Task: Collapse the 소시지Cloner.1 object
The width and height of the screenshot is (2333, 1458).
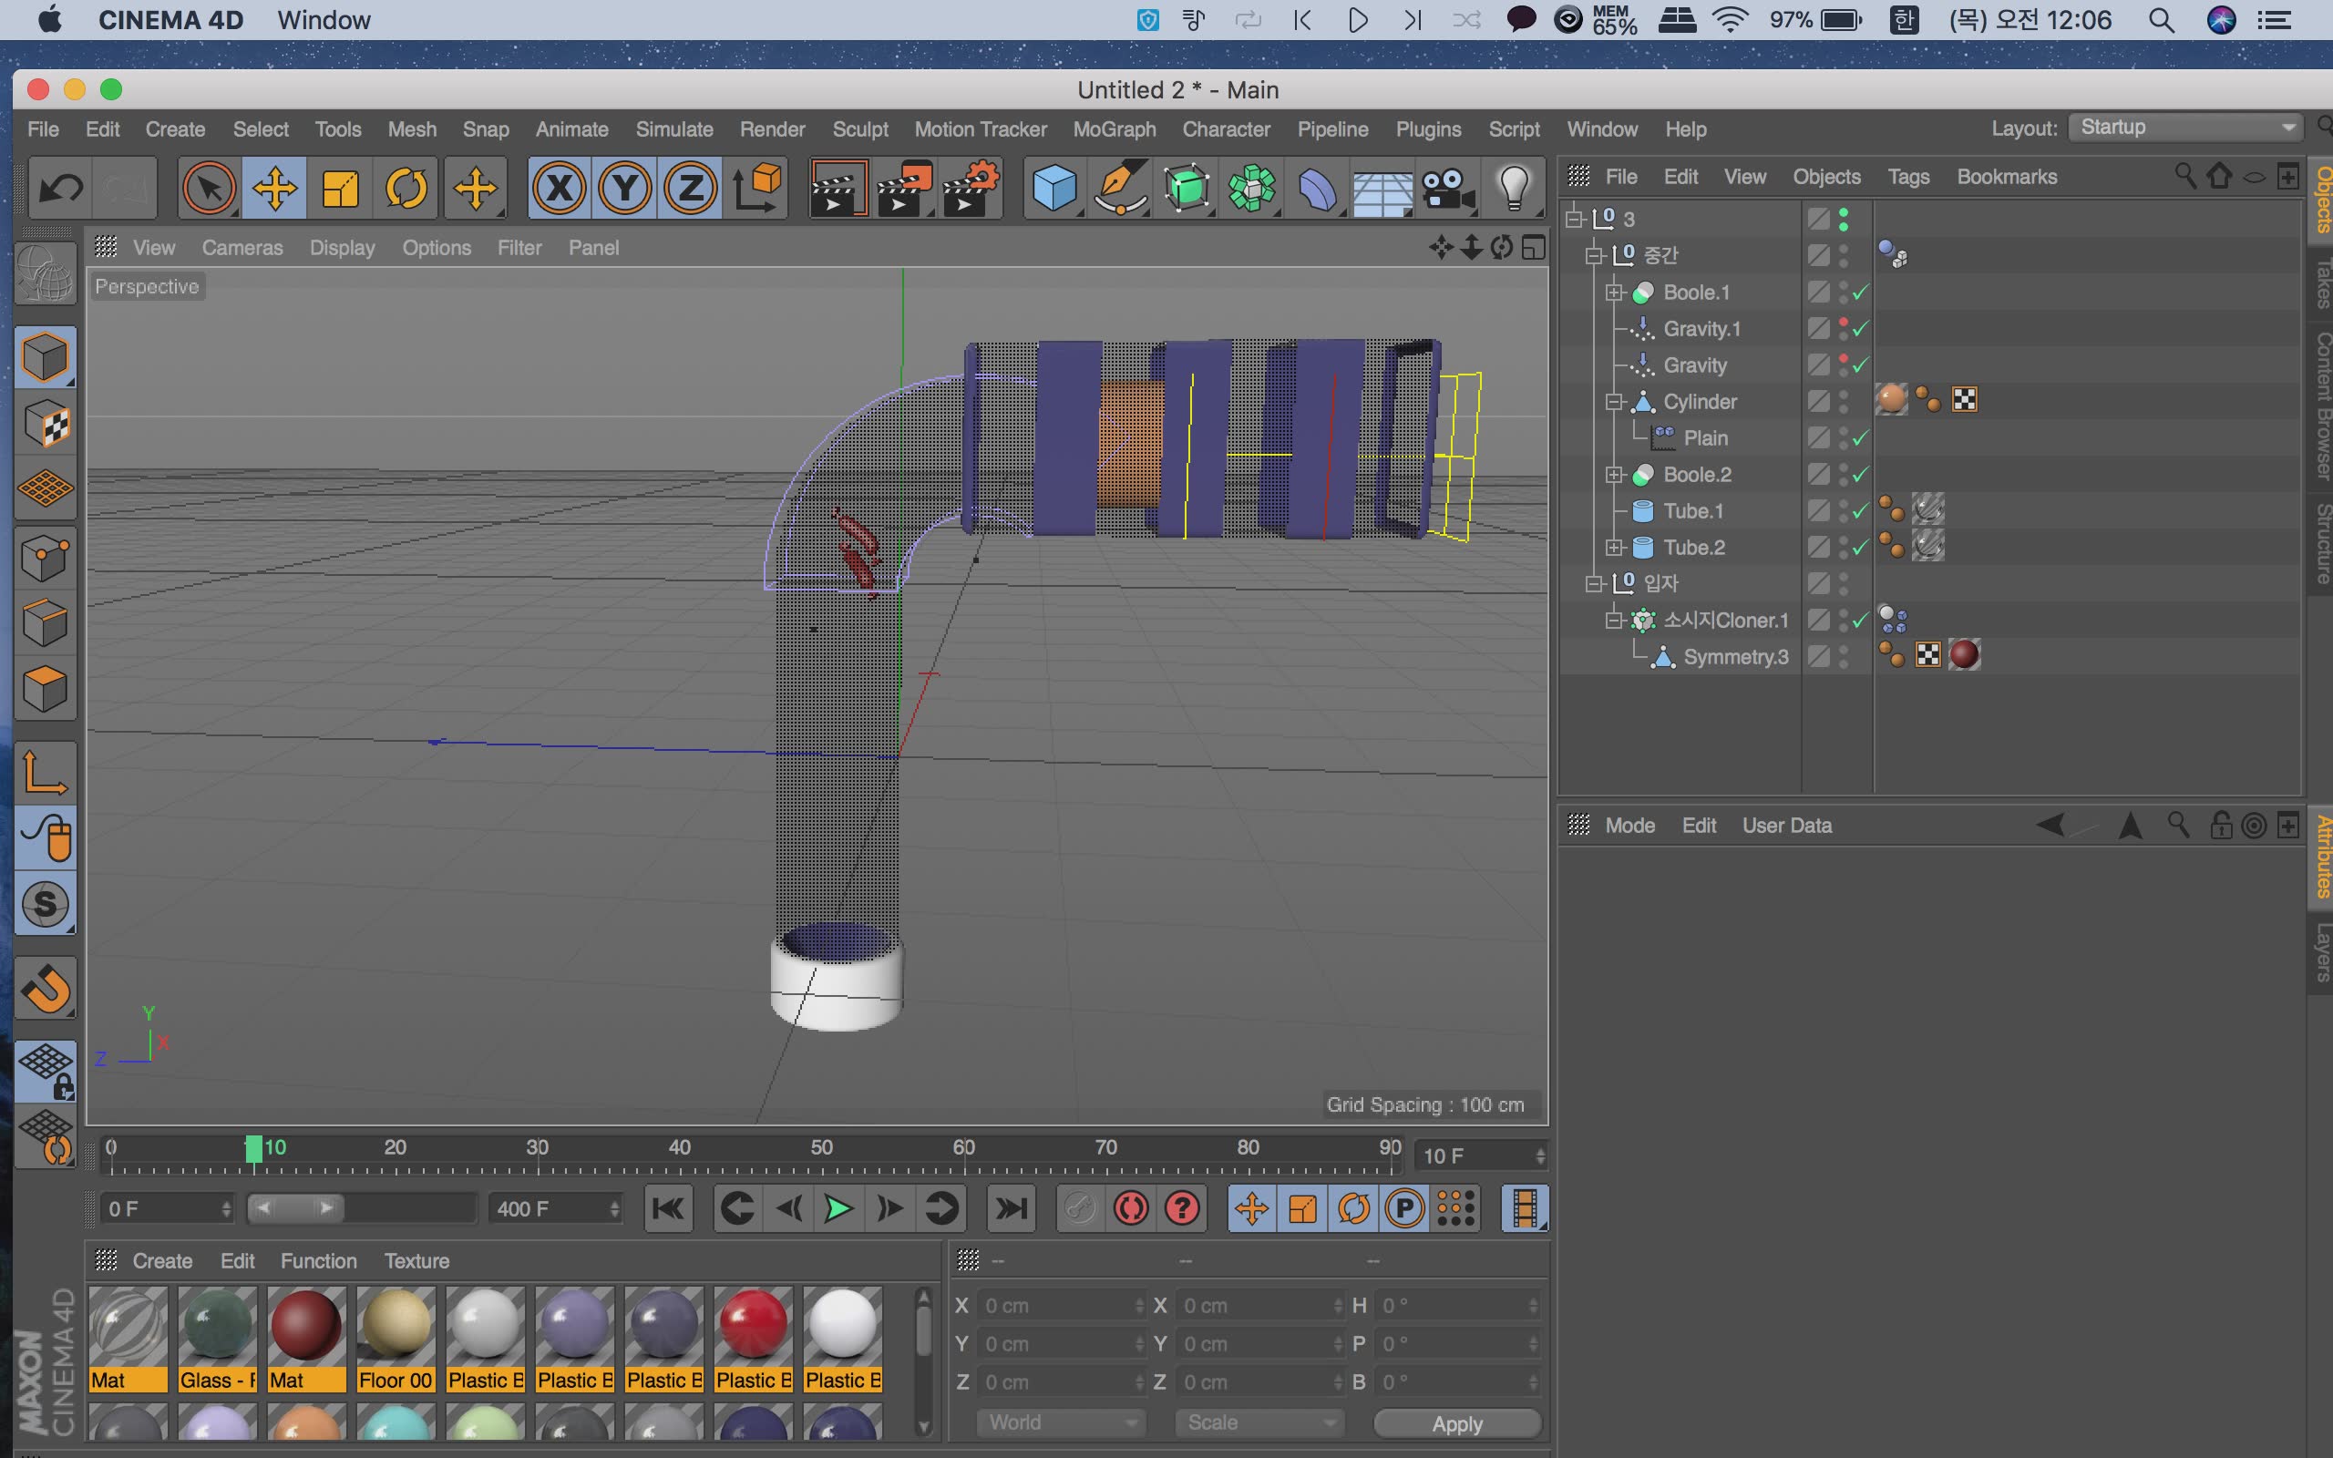Action: tap(1614, 620)
